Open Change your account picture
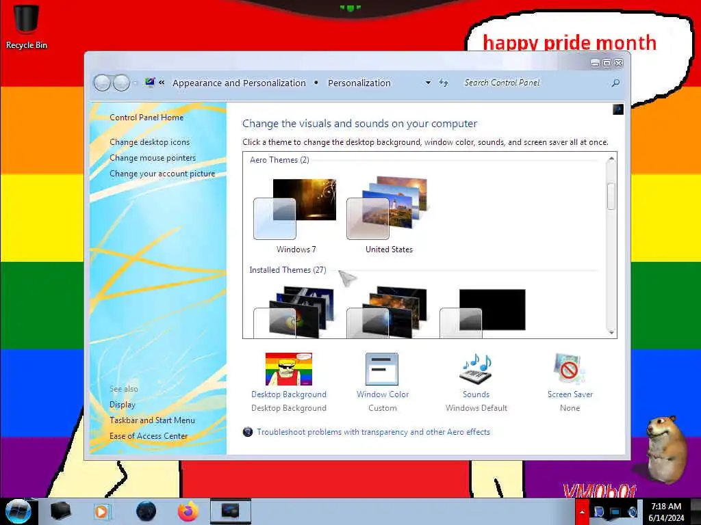 (x=162, y=174)
